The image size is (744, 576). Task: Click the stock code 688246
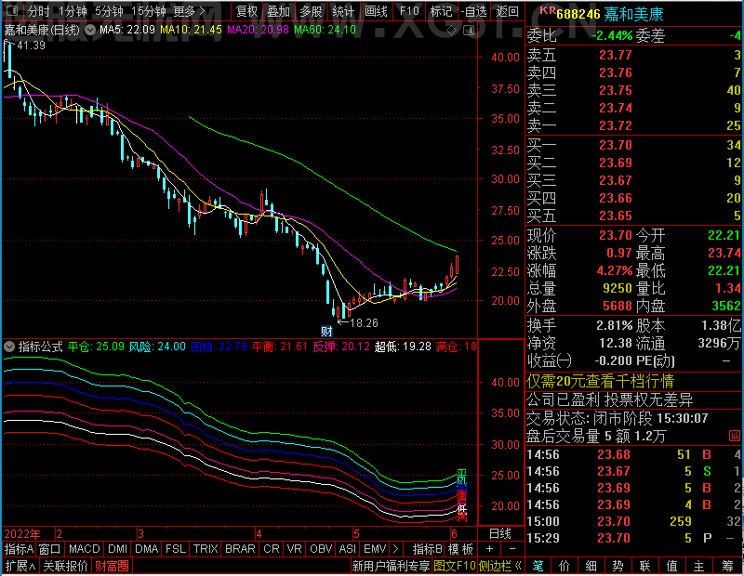tap(578, 14)
